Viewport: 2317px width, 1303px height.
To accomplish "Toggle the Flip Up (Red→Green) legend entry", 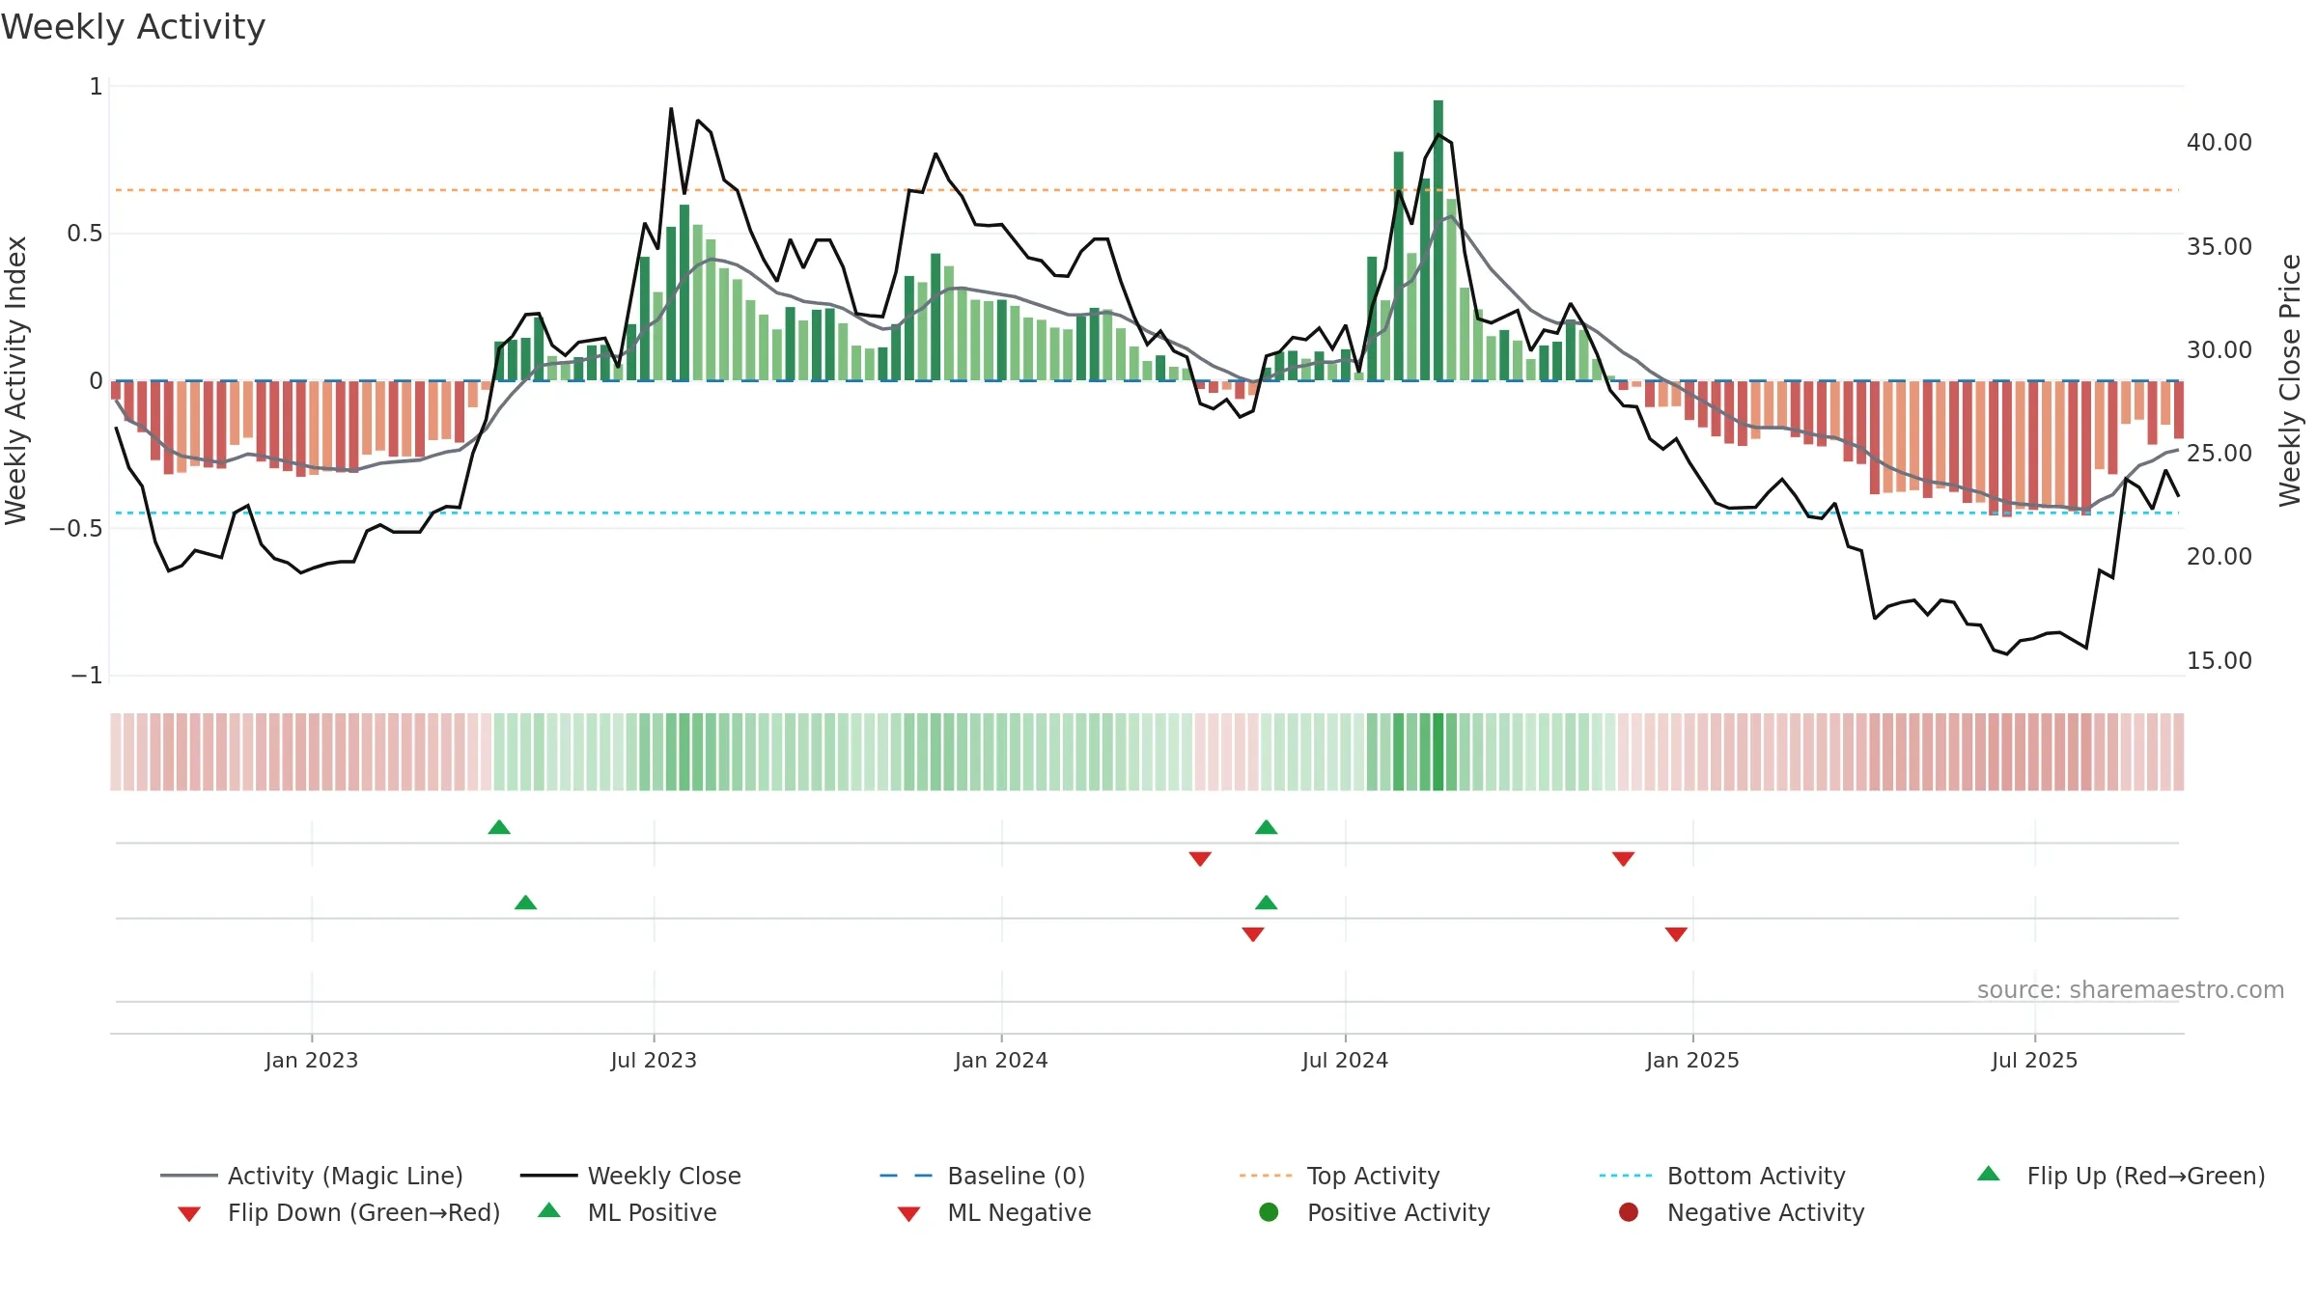I will tap(2120, 1176).
